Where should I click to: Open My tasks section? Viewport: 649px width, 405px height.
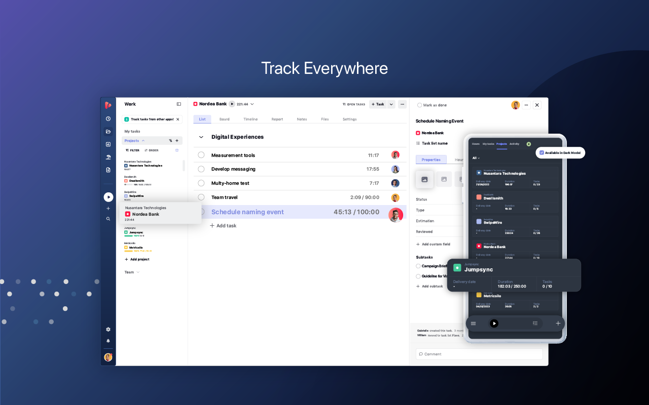[x=132, y=131]
